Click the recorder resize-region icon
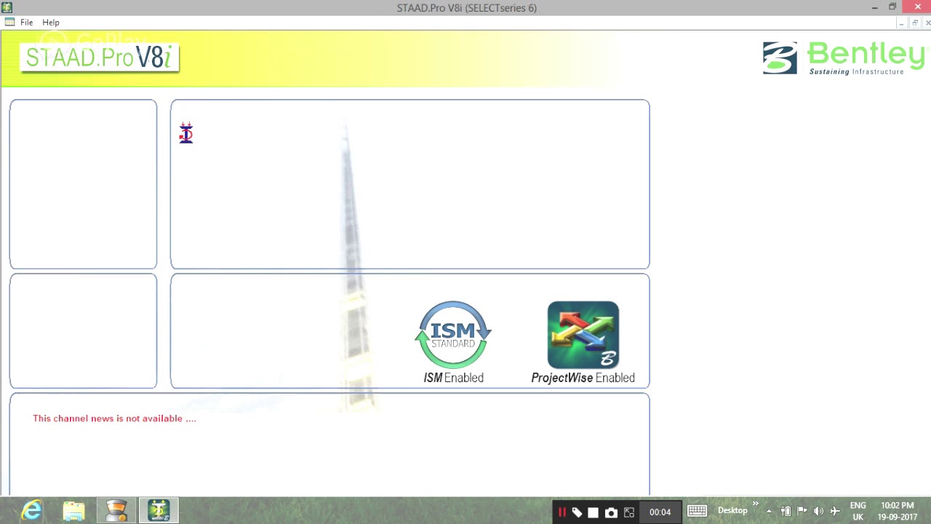The height and width of the screenshot is (524, 931). (x=629, y=512)
